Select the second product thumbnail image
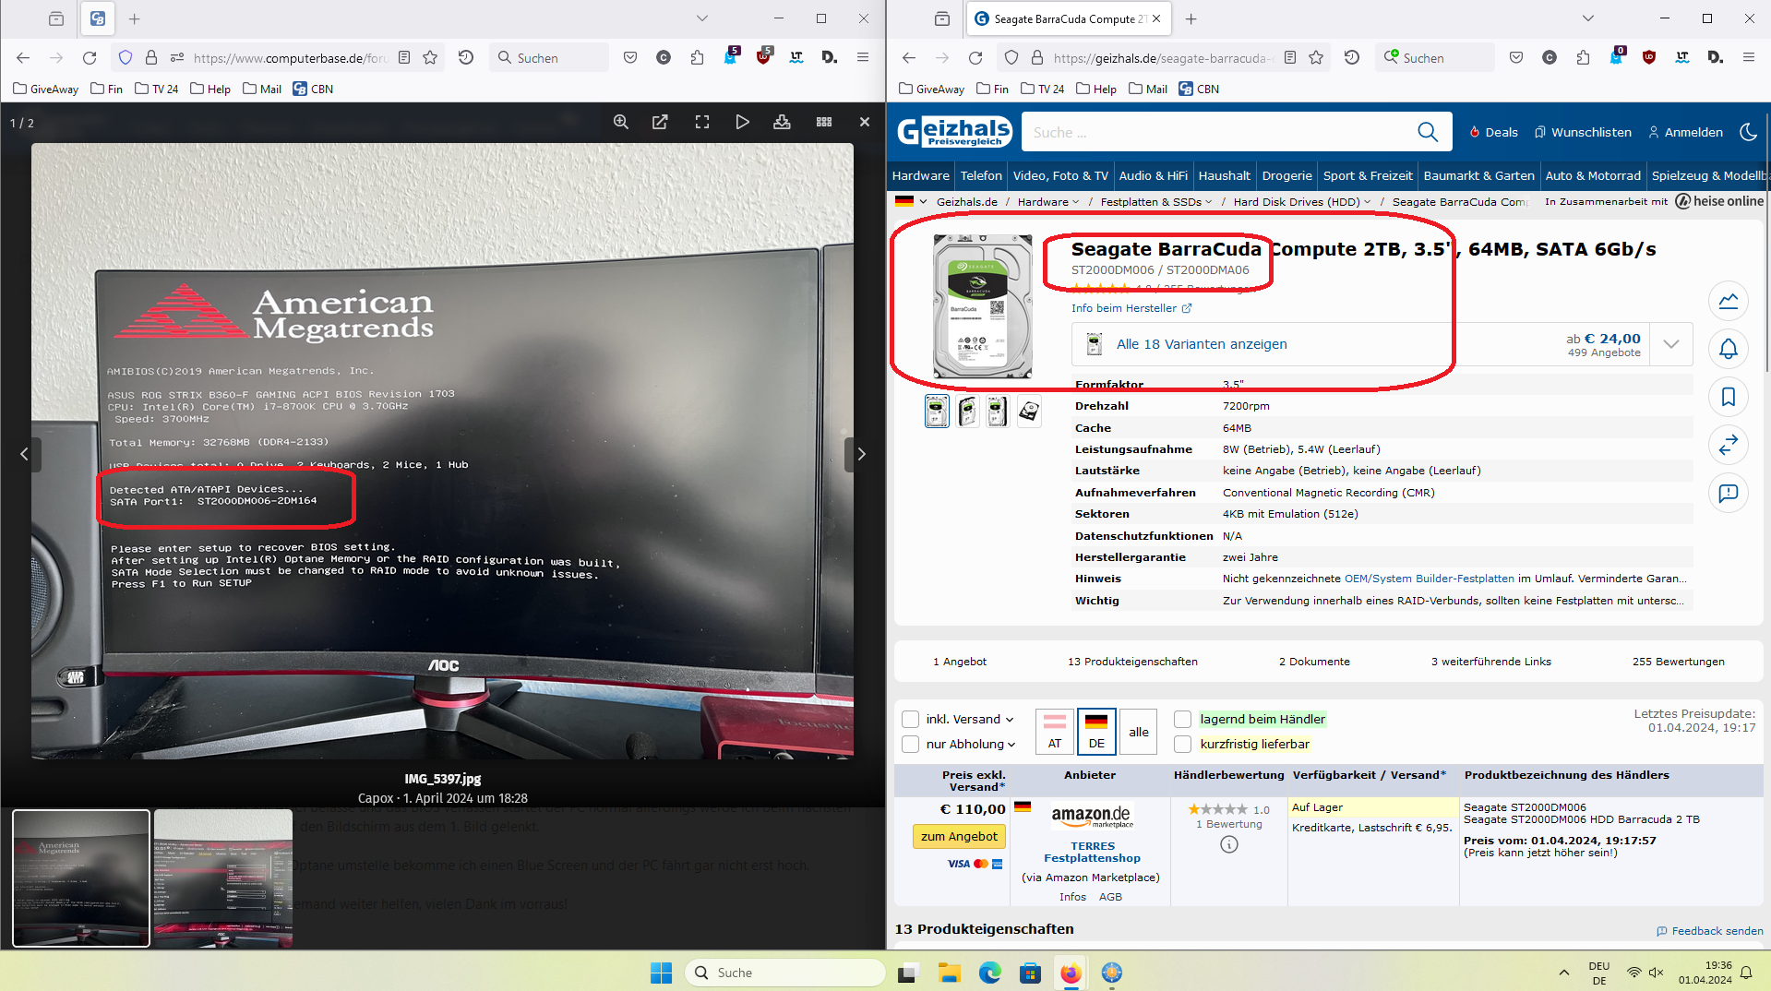Image resolution: width=1771 pixels, height=991 pixels. pos(967,412)
